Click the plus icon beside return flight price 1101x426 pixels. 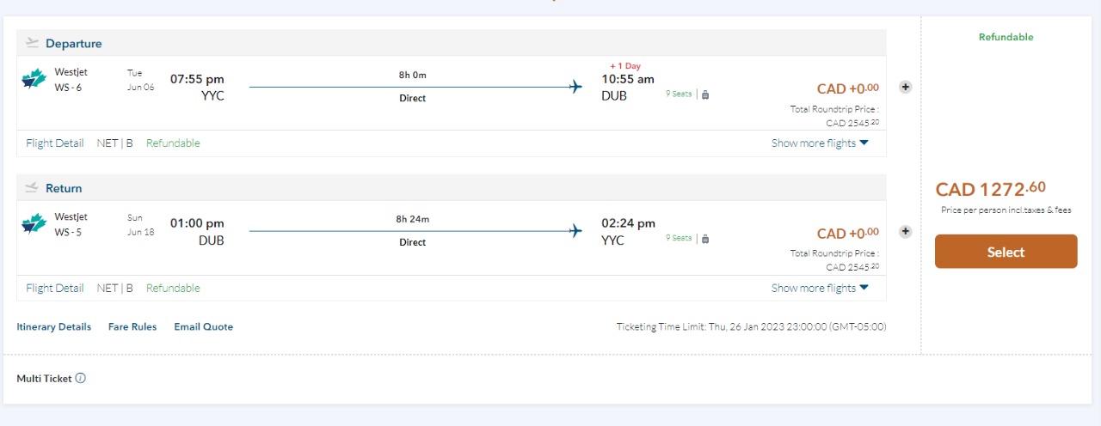[905, 231]
